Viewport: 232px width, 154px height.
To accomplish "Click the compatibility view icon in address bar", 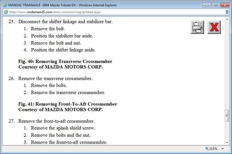I will point(227,12).
